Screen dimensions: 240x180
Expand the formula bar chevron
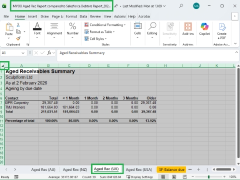click(x=236, y=52)
